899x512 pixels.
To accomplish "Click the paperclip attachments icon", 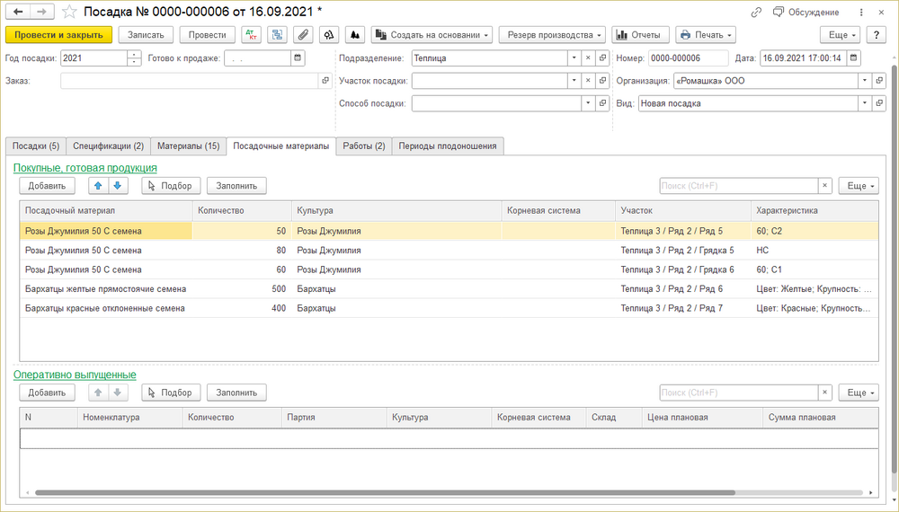I will tap(304, 34).
